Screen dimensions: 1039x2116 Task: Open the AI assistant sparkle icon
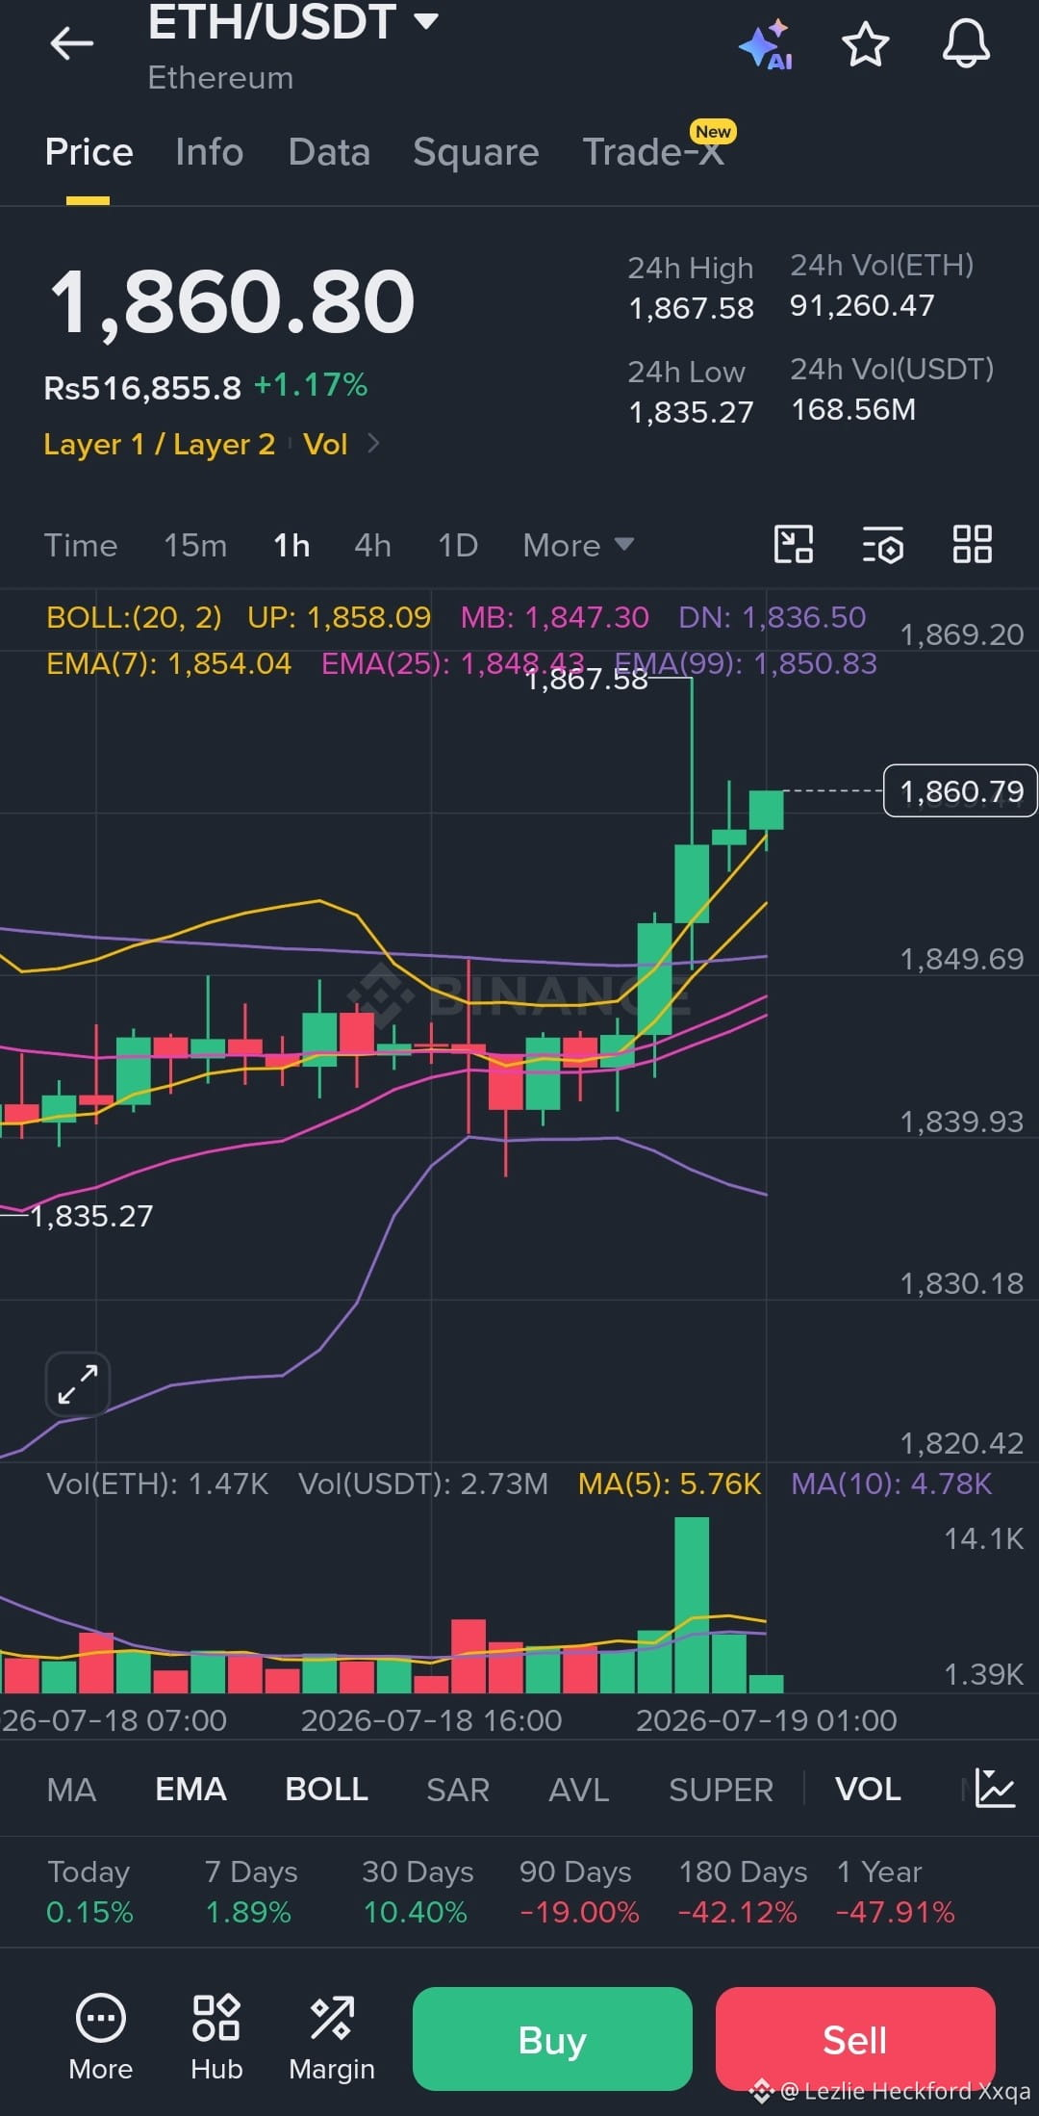766,44
